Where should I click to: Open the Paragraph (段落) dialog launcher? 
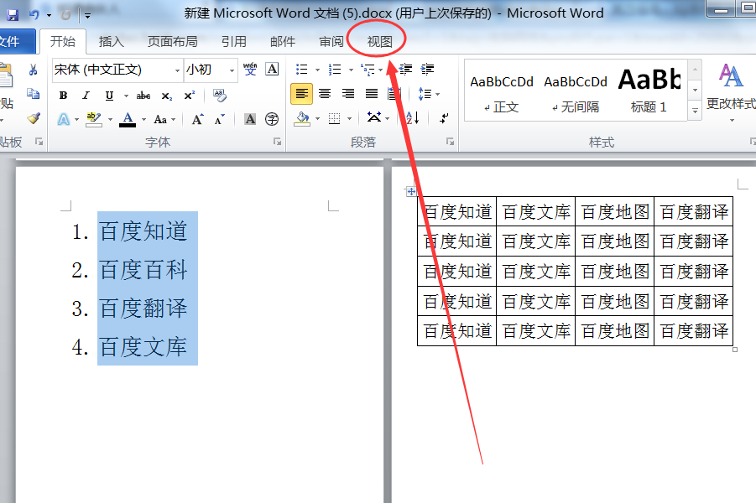(450, 142)
